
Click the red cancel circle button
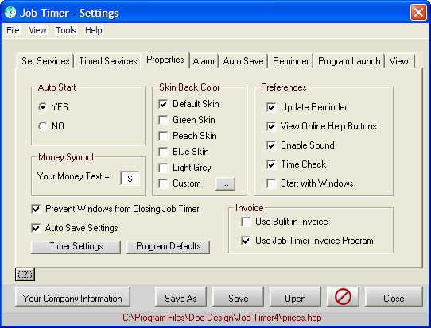pyautogui.click(x=343, y=297)
